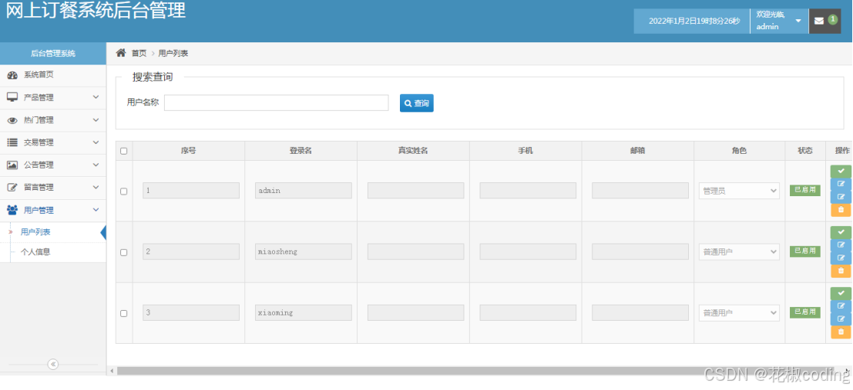Click the blue 查询 search button
Viewport: 853px width, 390px height.
(x=417, y=103)
